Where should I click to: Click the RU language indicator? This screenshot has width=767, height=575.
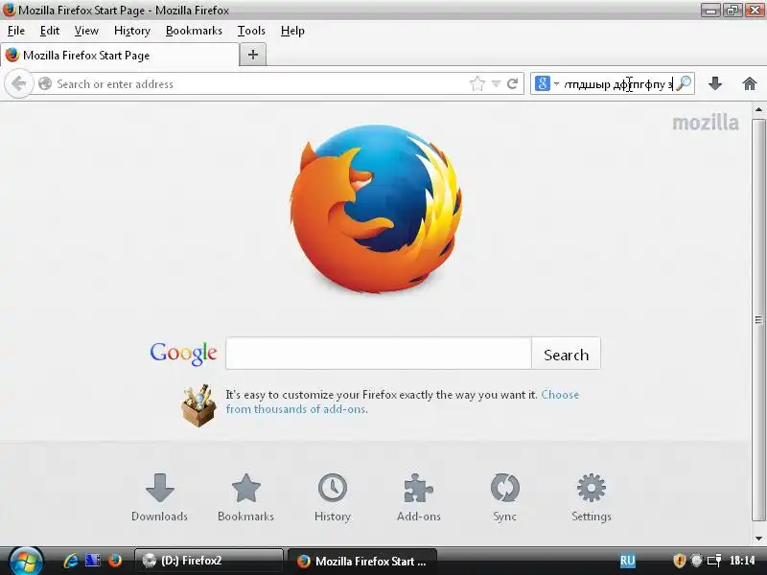click(x=628, y=561)
